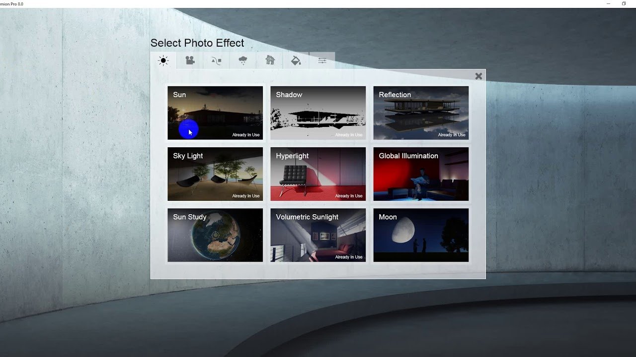Choose the Hyperlight effect tile
The image size is (636, 357).
pos(318,174)
